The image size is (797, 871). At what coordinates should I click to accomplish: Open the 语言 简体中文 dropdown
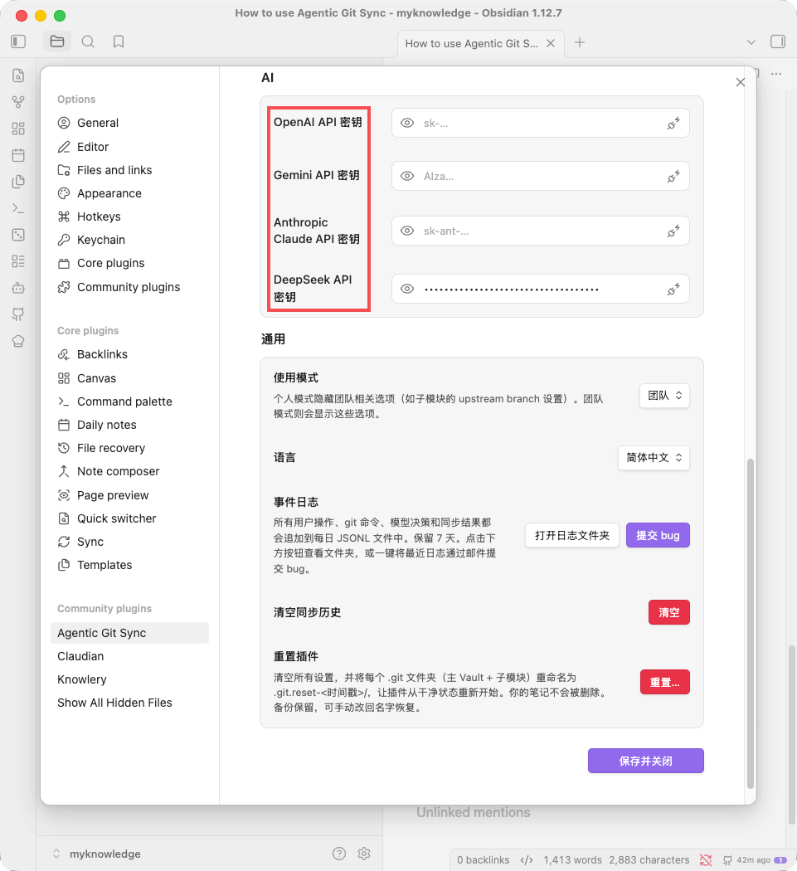(x=654, y=458)
